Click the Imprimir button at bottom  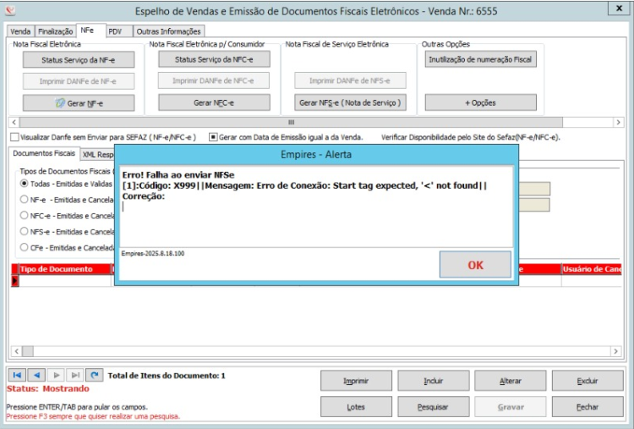[356, 381]
